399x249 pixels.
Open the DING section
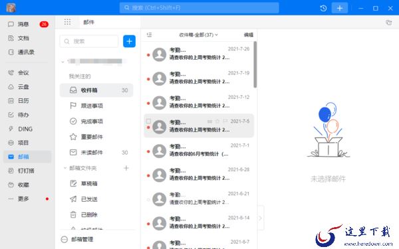click(x=27, y=129)
